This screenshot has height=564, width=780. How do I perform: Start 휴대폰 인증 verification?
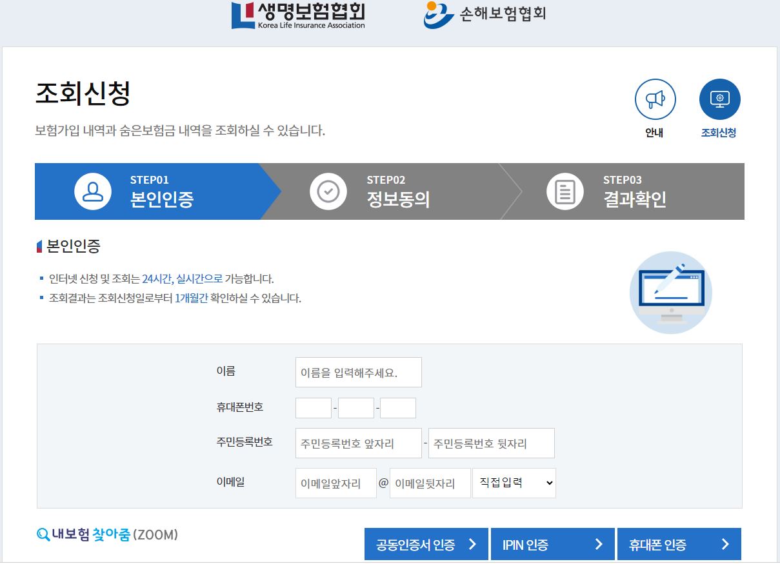(679, 543)
